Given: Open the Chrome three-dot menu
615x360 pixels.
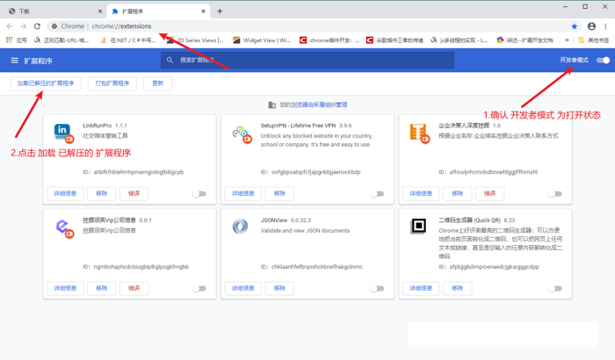Looking at the screenshot, I should 606,26.
